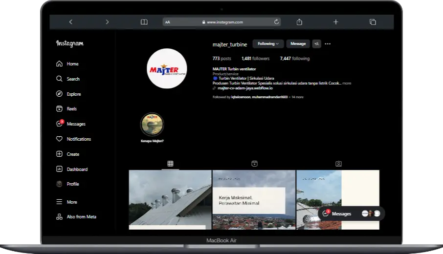The width and height of the screenshot is (443, 254).
Task: Open the More menu in sidebar
Action: click(66, 202)
